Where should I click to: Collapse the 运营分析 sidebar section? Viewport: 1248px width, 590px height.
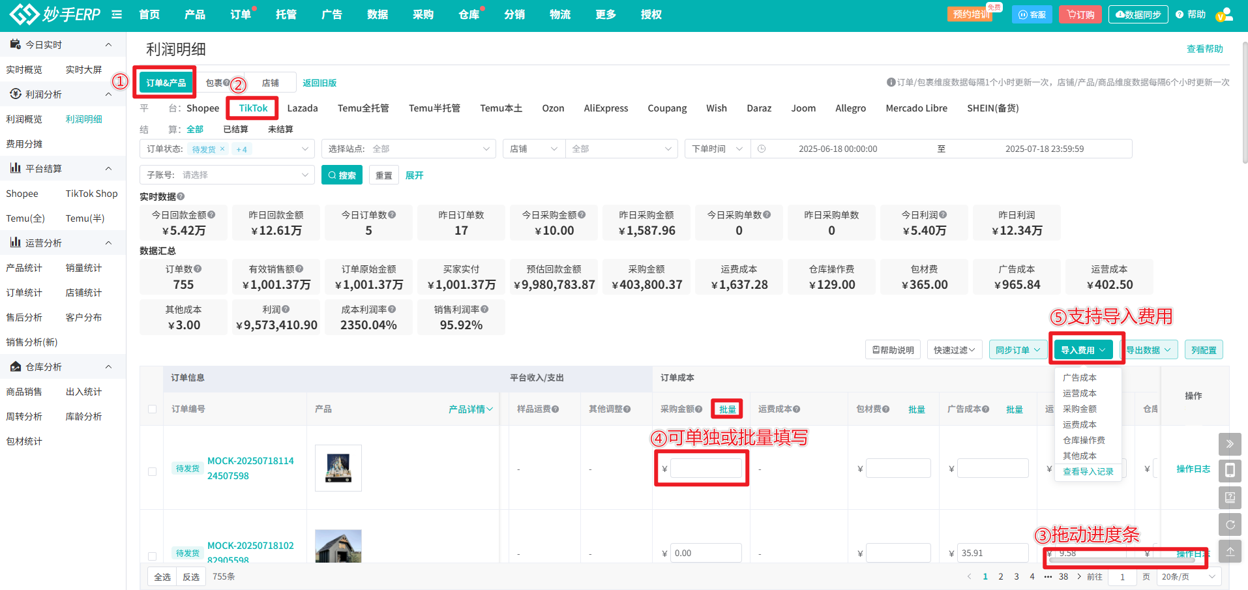coord(108,243)
